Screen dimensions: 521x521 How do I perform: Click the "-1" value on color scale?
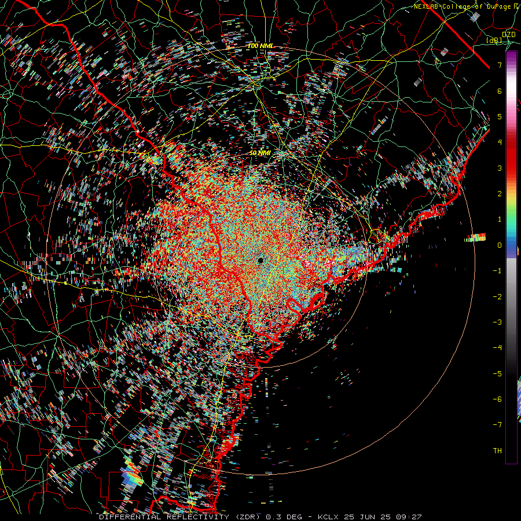point(497,271)
